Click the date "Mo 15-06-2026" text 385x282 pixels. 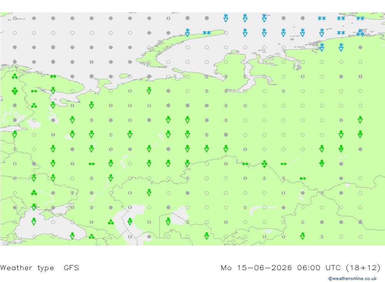[256, 267]
